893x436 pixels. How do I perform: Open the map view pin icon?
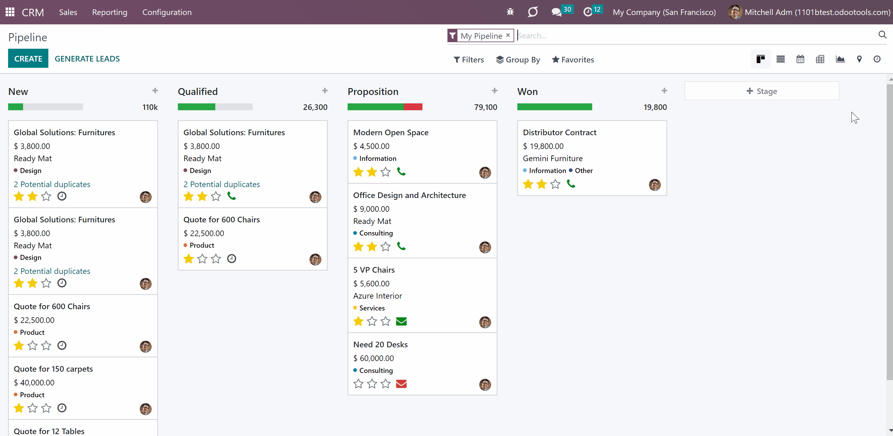pyautogui.click(x=859, y=59)
